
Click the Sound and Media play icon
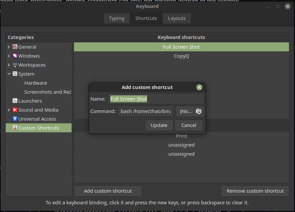(x=15, y=110)
